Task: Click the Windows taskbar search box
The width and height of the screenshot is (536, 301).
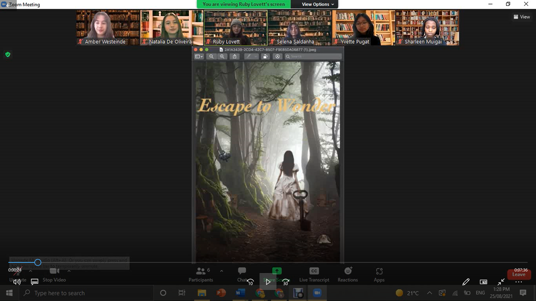Action: [x=86, y=293]
